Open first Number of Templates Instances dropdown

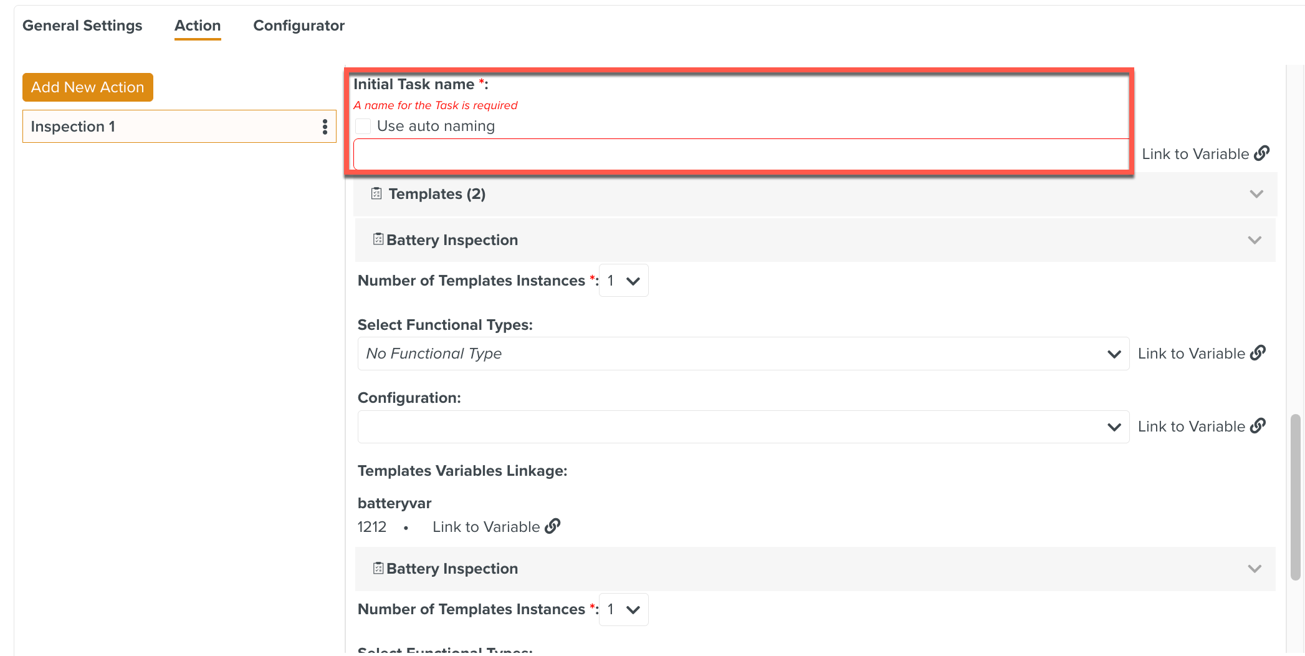click(623, 281)
